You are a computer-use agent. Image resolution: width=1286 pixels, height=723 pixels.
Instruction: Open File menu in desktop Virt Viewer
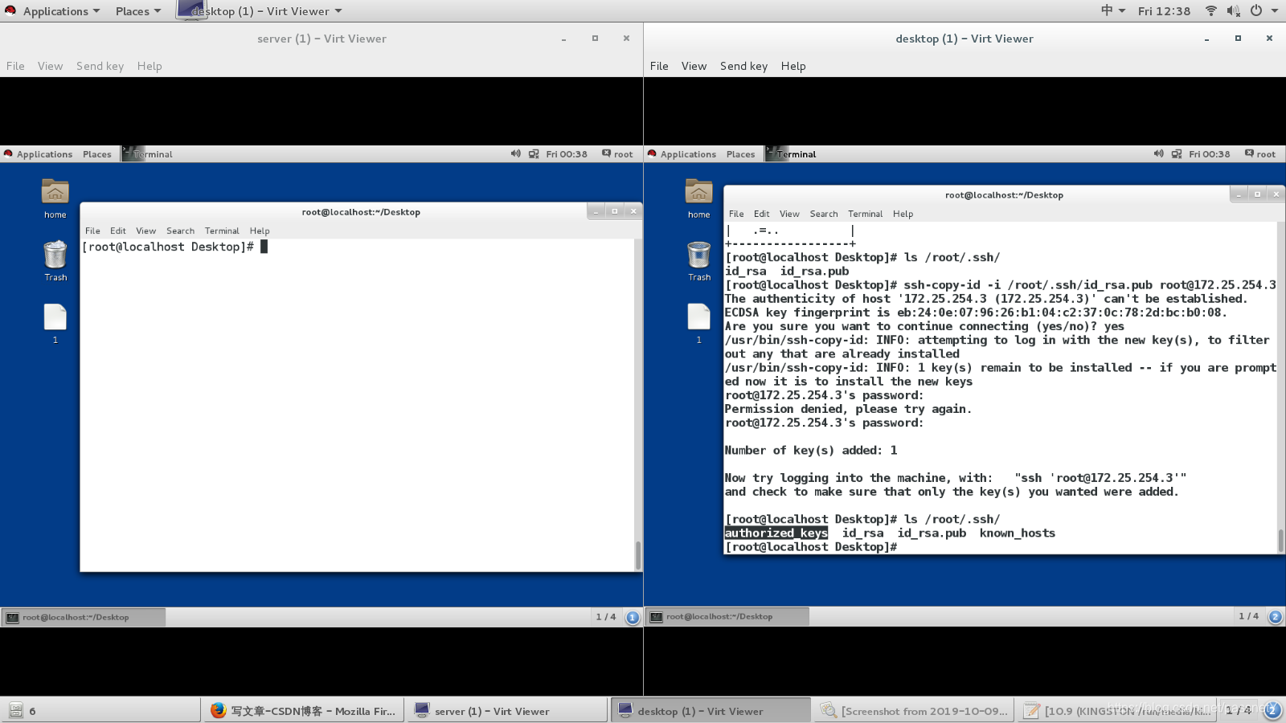click(659, 66)
